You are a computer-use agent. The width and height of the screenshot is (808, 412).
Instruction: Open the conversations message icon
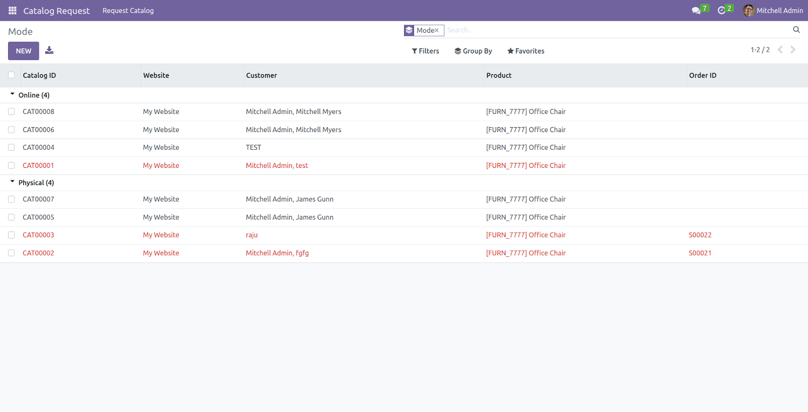click(x=696, y=11)
